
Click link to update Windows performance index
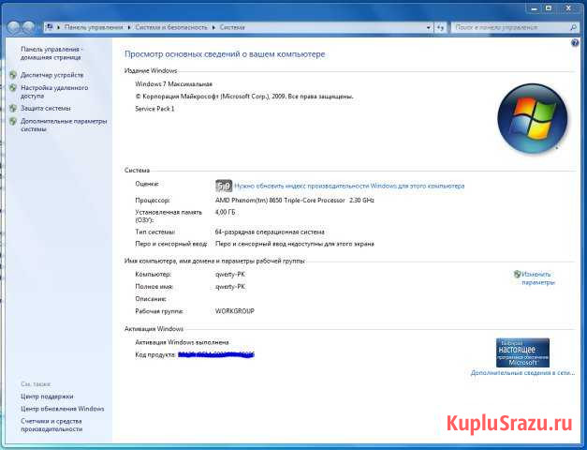point(349,186)
